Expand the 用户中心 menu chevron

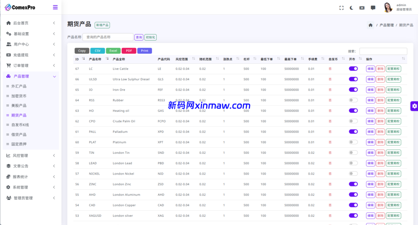54,44
